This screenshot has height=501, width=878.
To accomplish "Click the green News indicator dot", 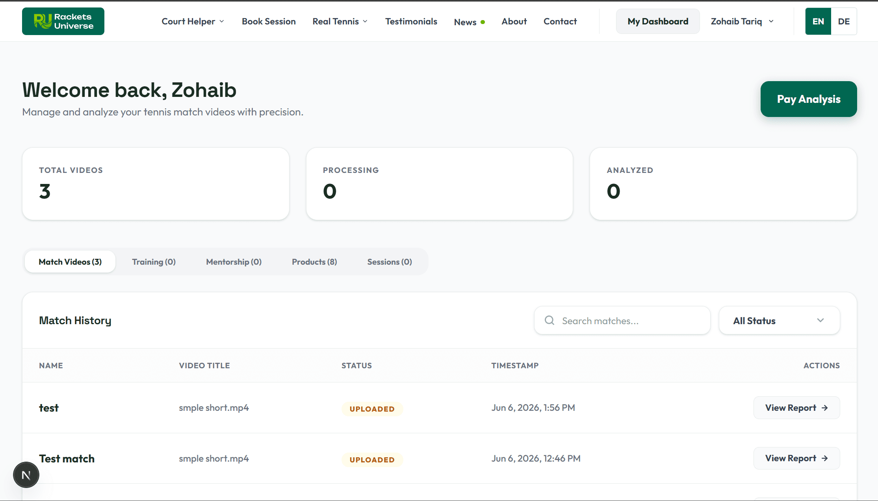I will pyautogui.click(x=483, y=22).
